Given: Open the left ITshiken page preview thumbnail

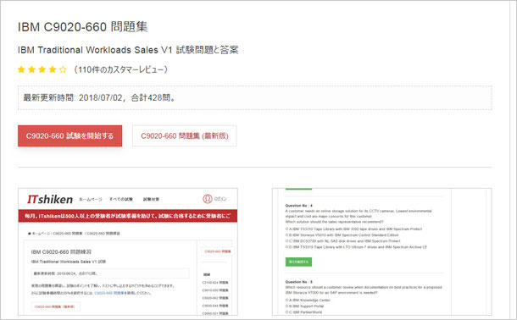Looking at the screenshot, I should (128, 252).
